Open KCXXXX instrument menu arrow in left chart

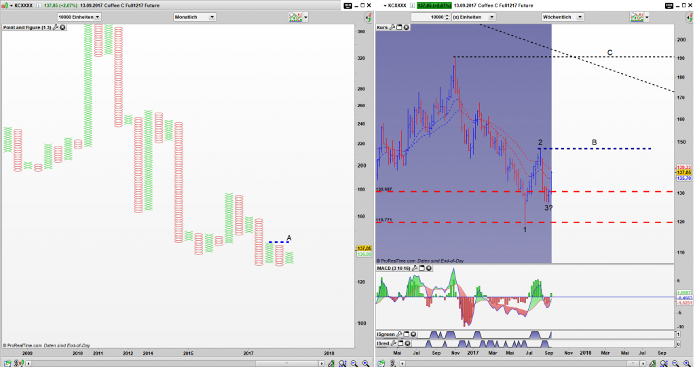(x=12, y=5)
